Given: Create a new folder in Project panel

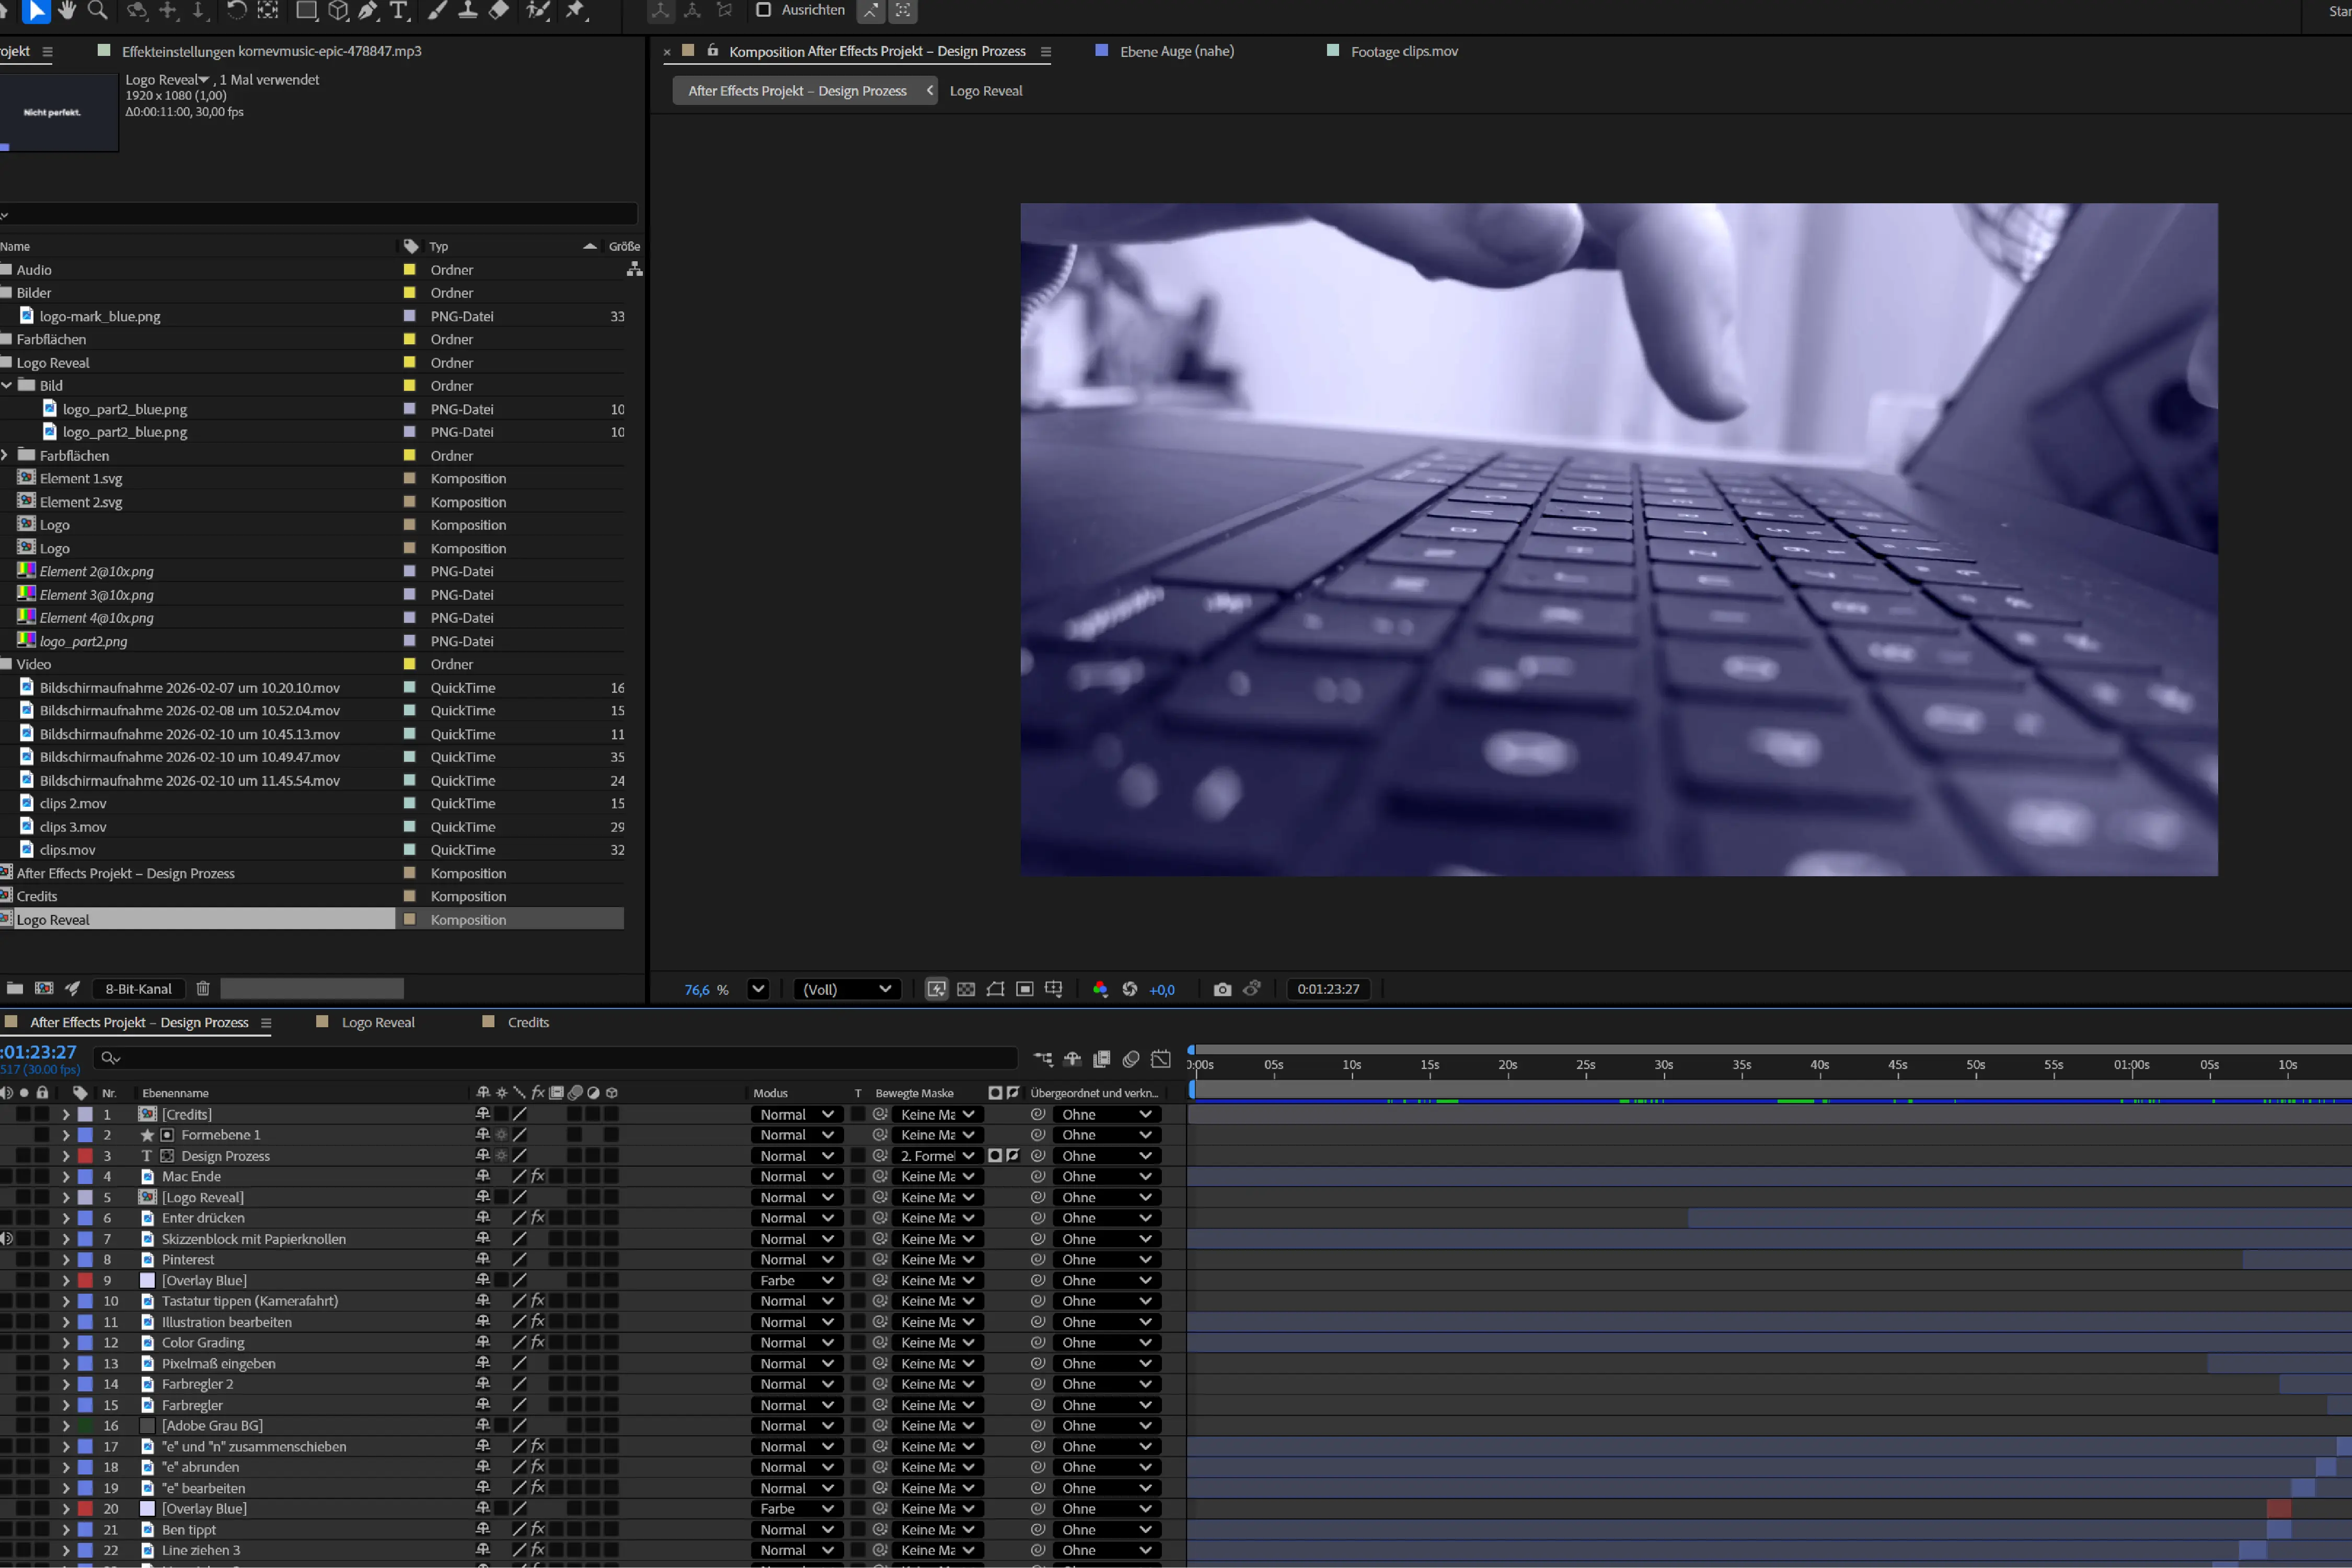Looking at the screenshot, I should tap(15, 989).
